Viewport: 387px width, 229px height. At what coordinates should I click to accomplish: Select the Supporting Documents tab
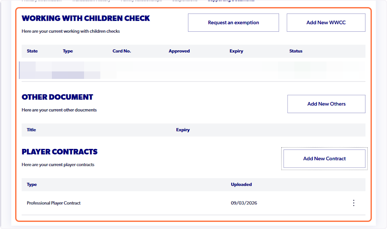coord(231,1)
